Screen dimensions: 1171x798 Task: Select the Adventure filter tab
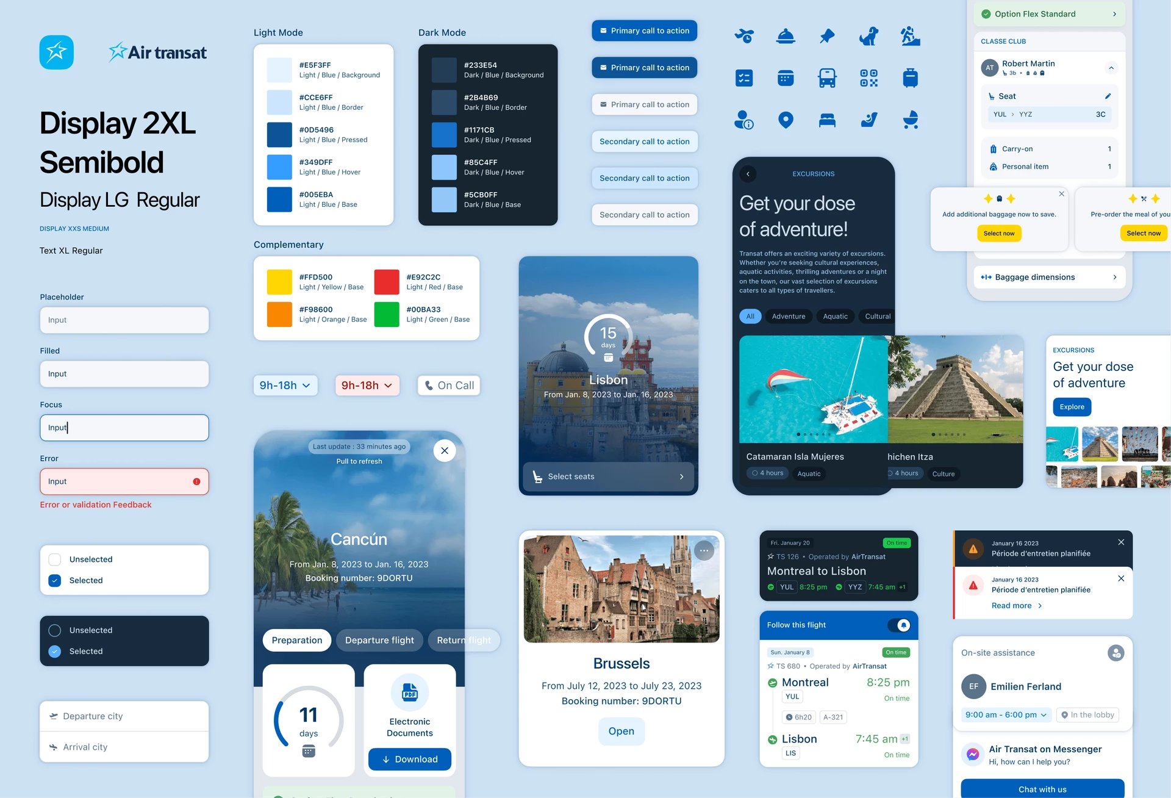pos(788,317)
